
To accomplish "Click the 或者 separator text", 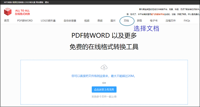I will coord(104,83).
